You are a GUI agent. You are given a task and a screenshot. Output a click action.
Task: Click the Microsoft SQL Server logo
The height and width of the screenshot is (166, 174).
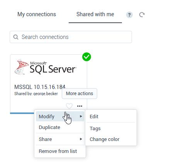tap(46, 67)
